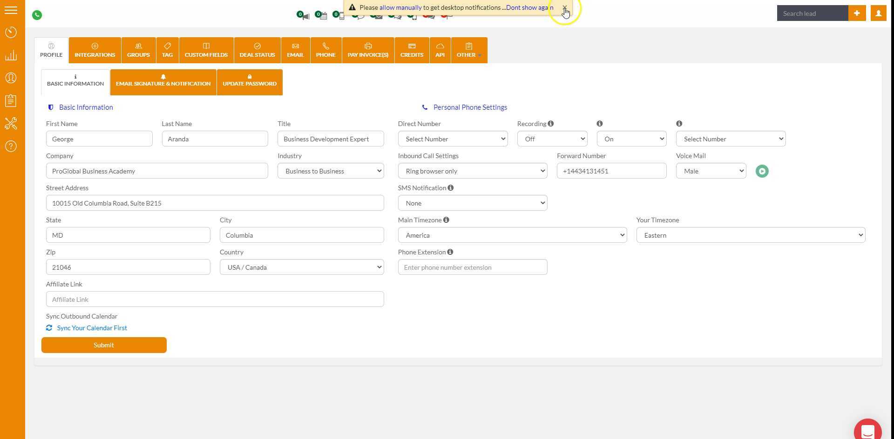Click the add lead plus icon
Screen dimensions: 894x439
click(x=857, y=13)
